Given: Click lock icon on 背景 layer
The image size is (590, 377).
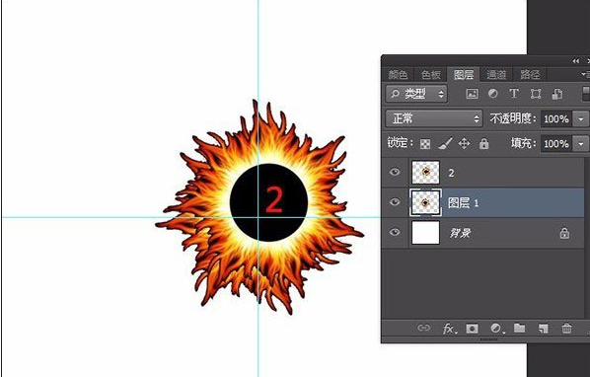Looking at the screenshot, I should [x=564, y=233].
